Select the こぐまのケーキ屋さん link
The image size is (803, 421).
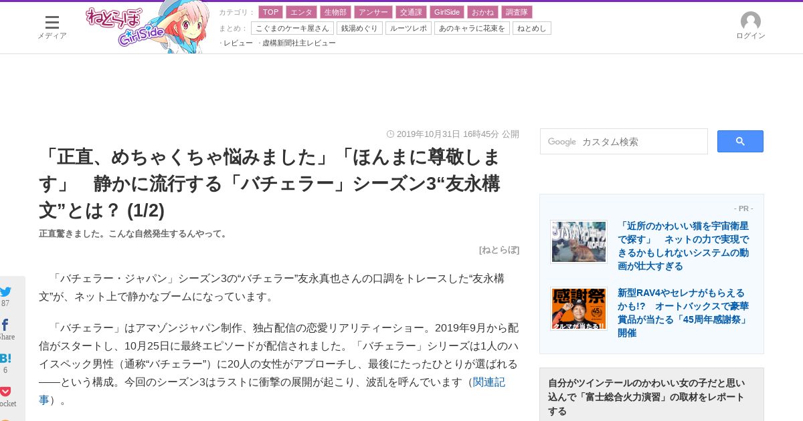(292, 28)
